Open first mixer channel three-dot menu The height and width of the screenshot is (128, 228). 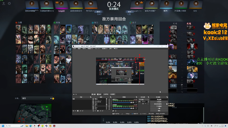(x=136, y=102)
